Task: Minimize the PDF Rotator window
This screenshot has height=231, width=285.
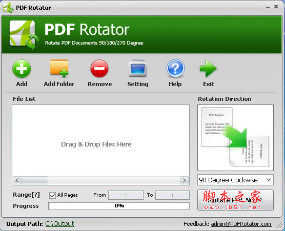Action: click(x=268, y=8)
